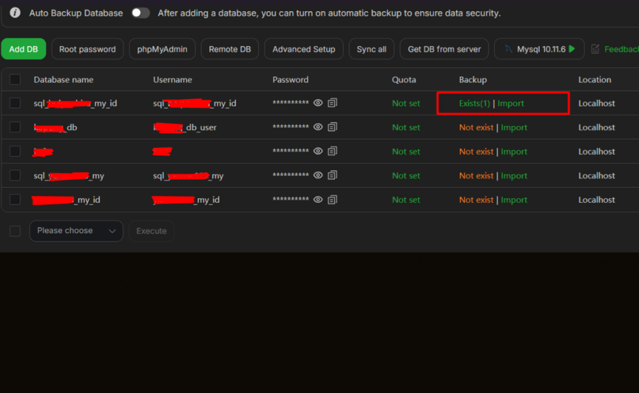The height and width of the screenshot is (393, 639).
Task: Click the green play arrow next to Mysql 10.11.6
Action: click(x=572, y=49)
